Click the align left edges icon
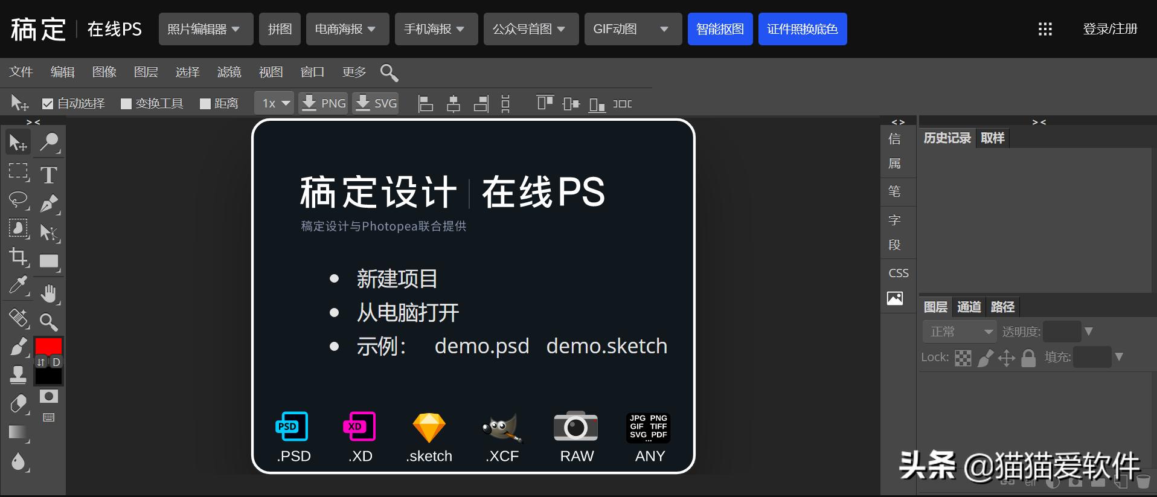This screenshot has height=497, width=1157. [x=426, y=104]
